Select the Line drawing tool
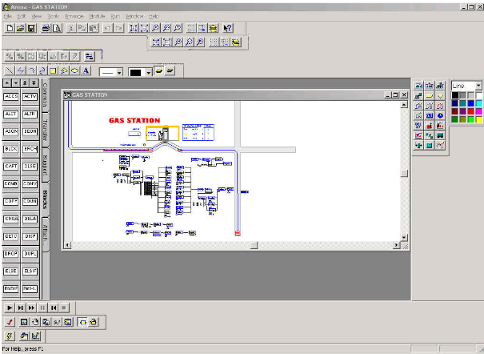 point(10,70)
